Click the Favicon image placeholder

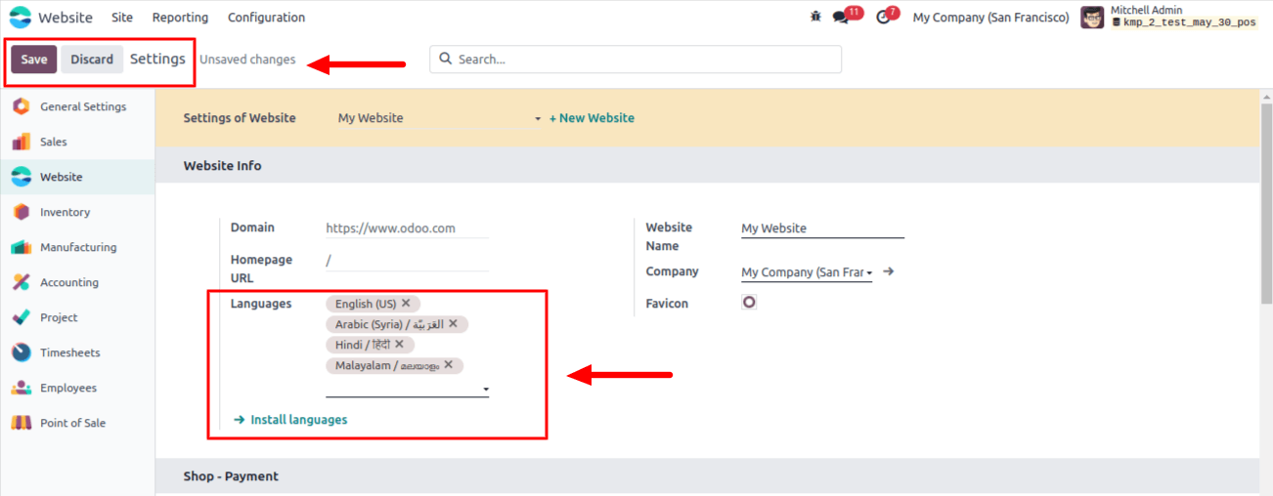[749, 303]
